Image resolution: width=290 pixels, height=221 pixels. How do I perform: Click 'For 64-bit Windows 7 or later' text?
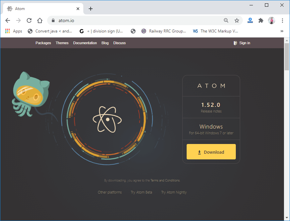click(x=211, y=133)
